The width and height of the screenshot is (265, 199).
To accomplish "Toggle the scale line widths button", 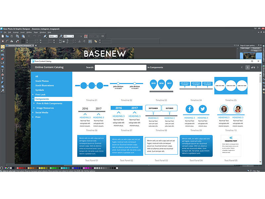I will [90, 41].
